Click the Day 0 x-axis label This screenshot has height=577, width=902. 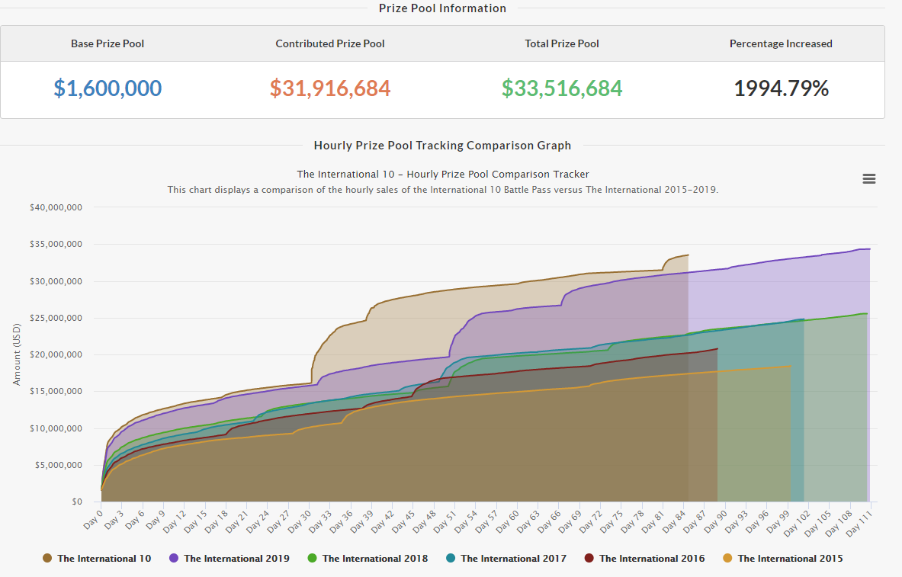pyautogui.click(x=93, y=519)
